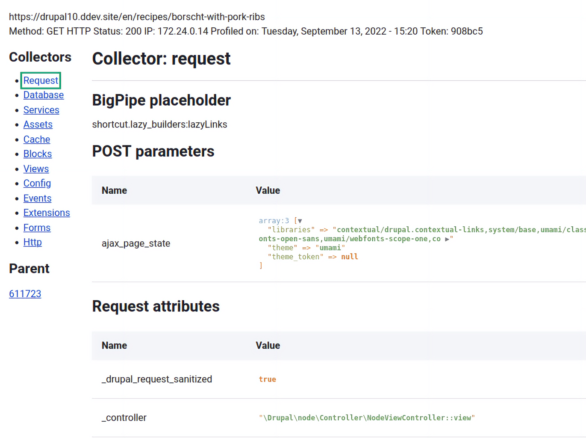Click the "umami" theme value
Viewport: 586px width, 438px height.
coord(330,248)
